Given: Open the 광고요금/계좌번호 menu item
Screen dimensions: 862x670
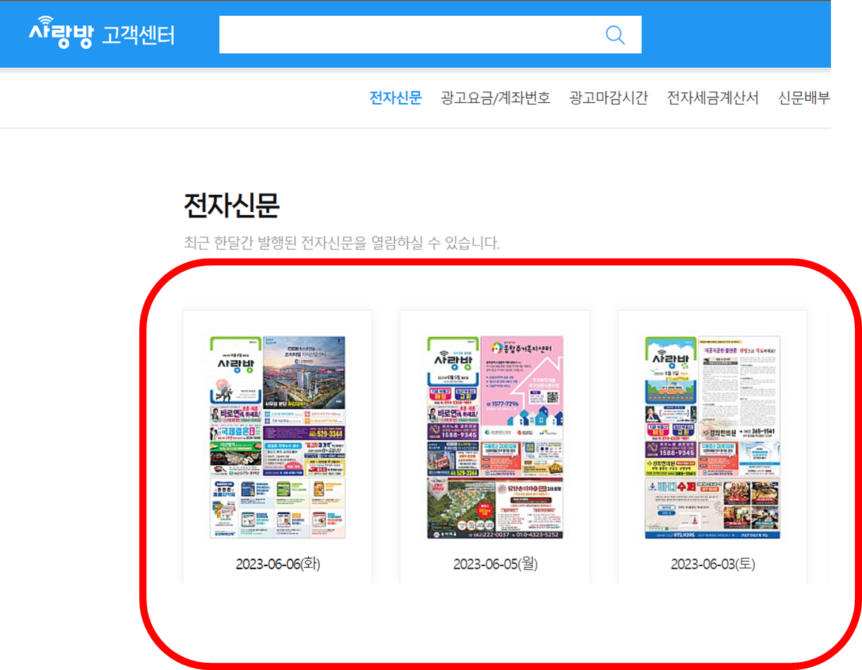Looking at the screenshot, I should pyautogui.click(x=494, y=98).
